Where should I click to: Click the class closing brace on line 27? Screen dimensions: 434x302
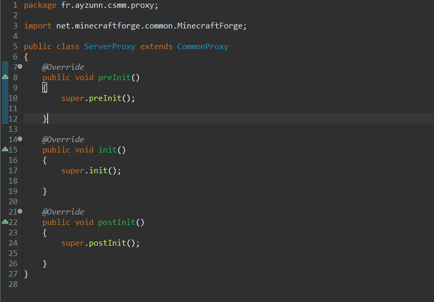[x=26, y=274]
